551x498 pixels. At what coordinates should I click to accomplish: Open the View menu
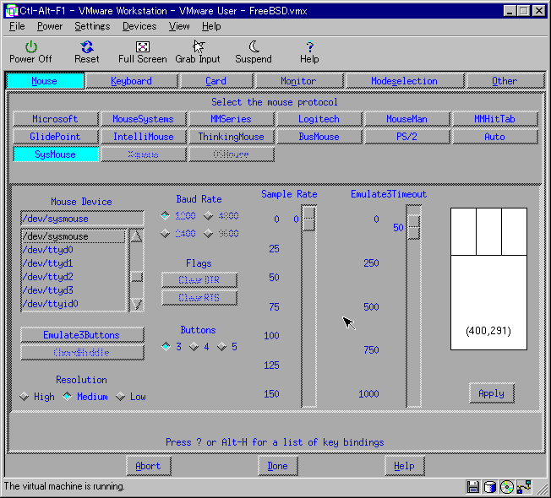[x=179, y=26]
